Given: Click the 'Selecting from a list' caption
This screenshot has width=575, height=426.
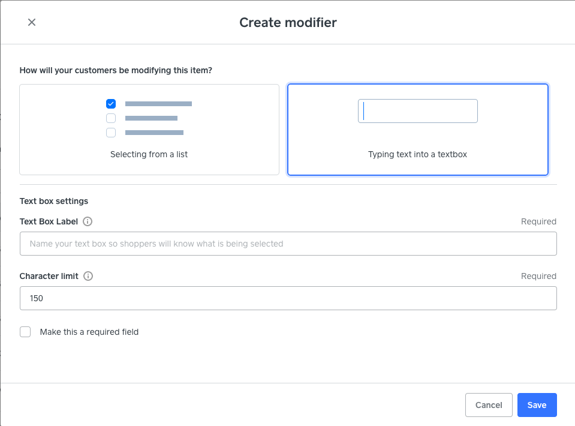Looking at the screenshot, I should point(149,154).
